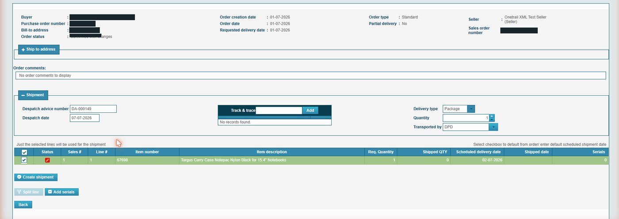
Task: Click the Item number column header
Action: [x=147, y=152]
